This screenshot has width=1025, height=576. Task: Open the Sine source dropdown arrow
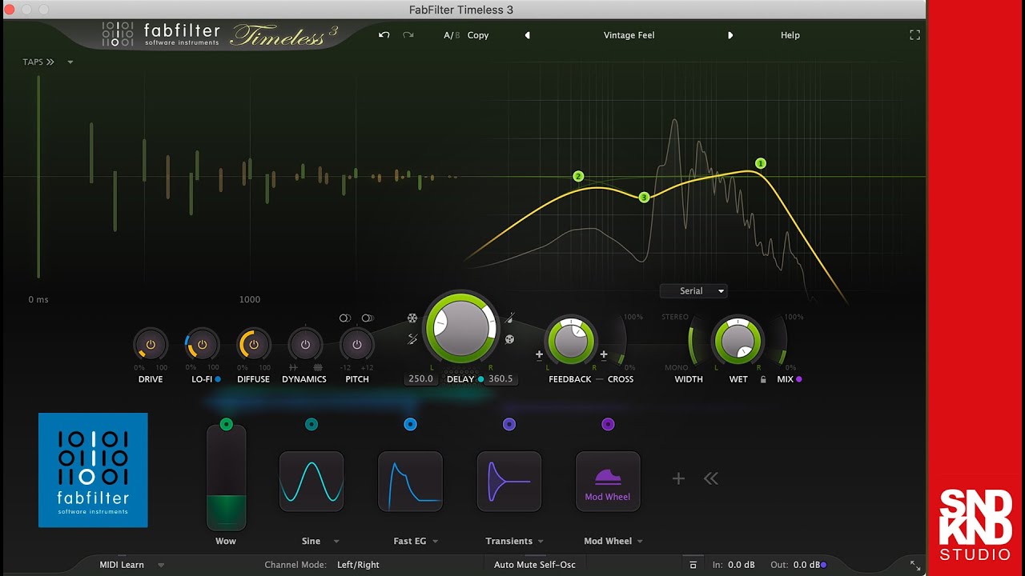coord(336,542)
